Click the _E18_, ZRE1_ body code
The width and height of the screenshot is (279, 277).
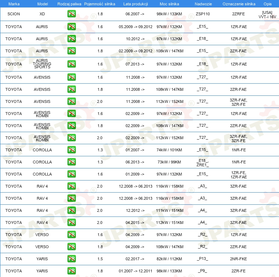coord(203,163)
